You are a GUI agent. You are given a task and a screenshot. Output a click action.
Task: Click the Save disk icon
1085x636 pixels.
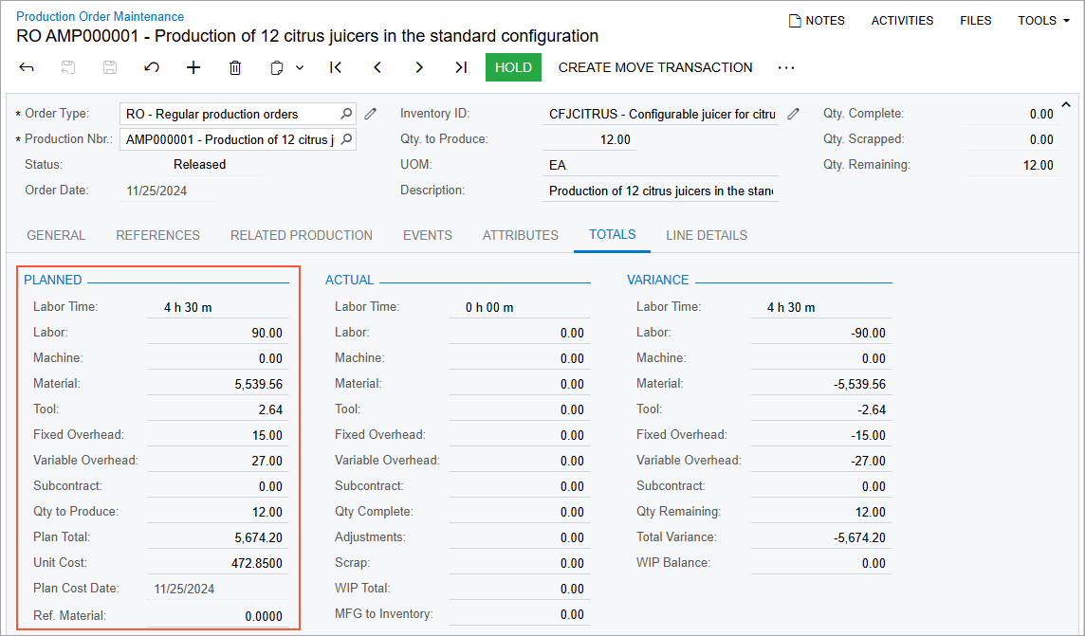coord(109,67)
